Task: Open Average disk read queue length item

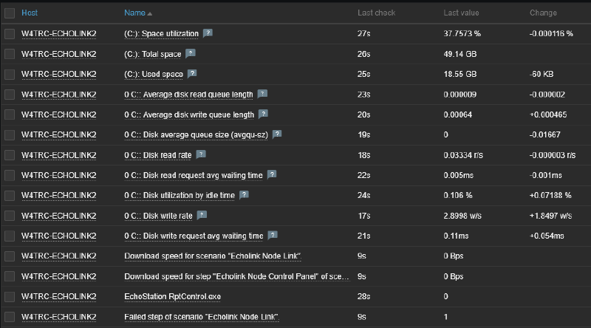Action: click(x=188, y=95)
